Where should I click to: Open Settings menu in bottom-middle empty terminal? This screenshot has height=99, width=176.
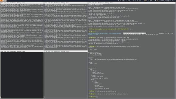coord(63,51)
